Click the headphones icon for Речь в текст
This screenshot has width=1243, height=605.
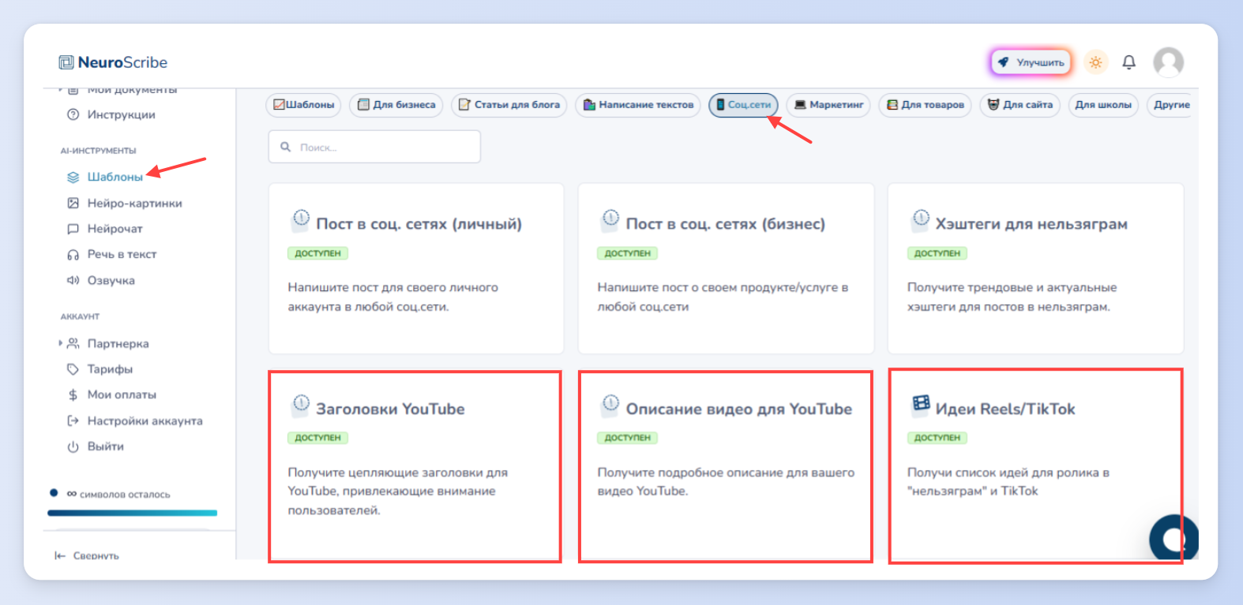[73, 254]
